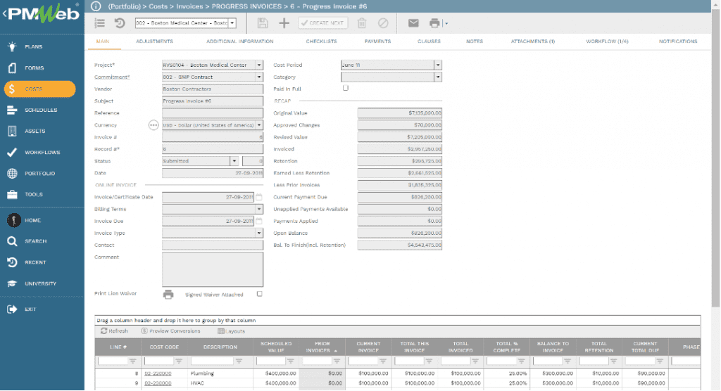Click the Email envelope icon
This screenshot has width=721, height=391.
tap(413, 23)
